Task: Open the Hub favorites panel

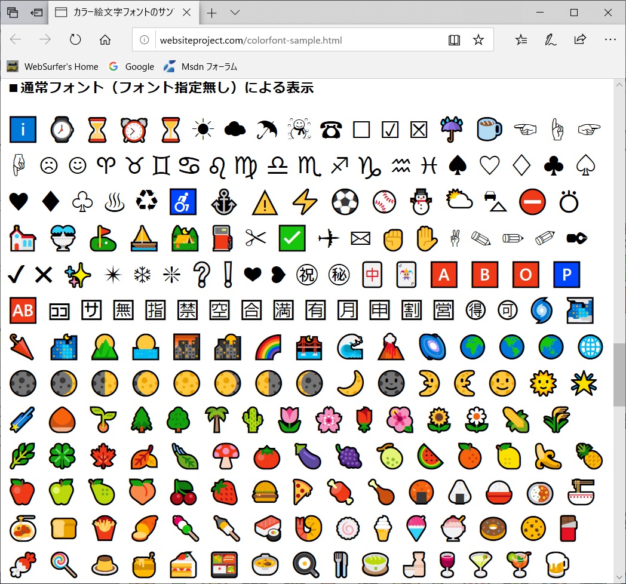Action: coord(521,39)
